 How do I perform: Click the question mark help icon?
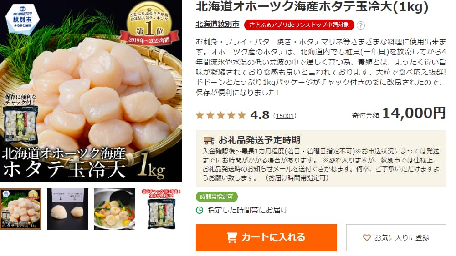[x=361, y=25]
